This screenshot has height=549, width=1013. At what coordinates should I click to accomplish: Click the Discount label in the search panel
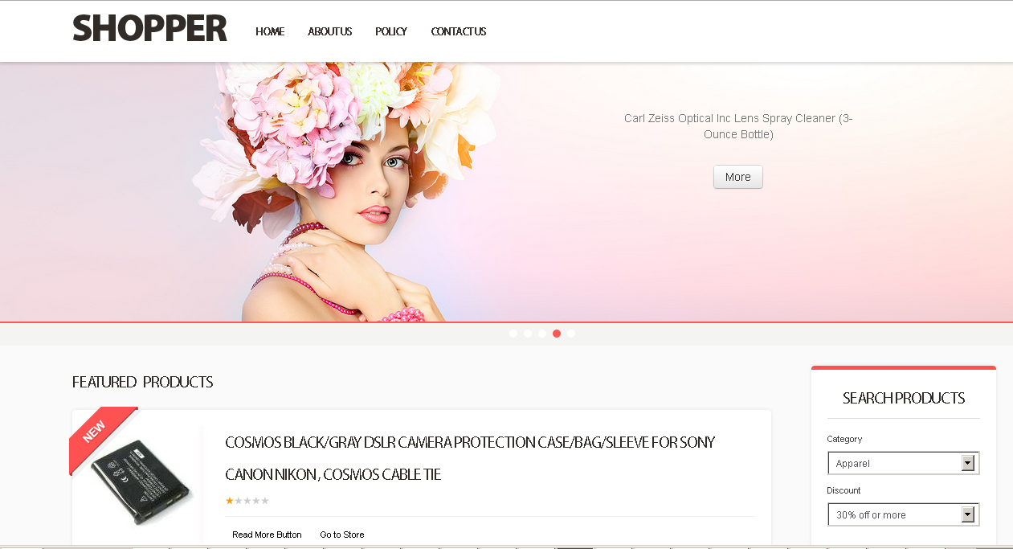[843, 490]
